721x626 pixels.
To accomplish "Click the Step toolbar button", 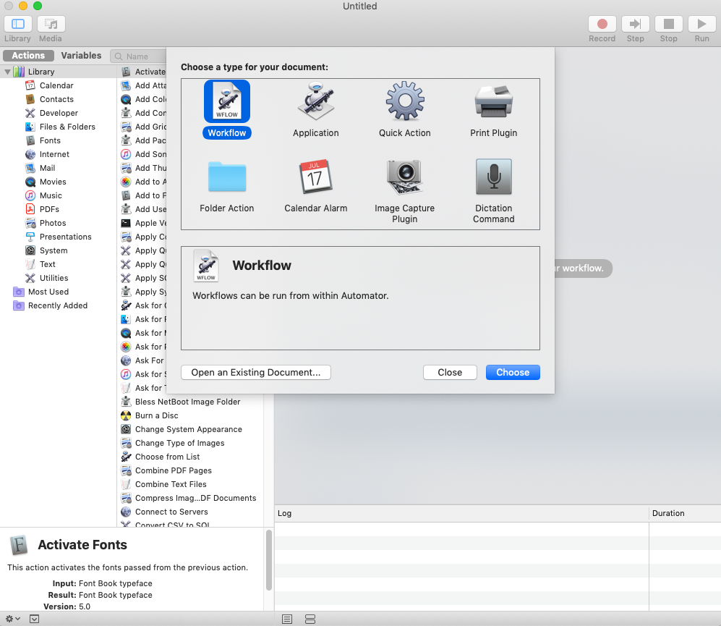I will tap(635, 24).
